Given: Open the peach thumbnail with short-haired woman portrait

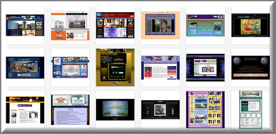Looking at the screenshot, I should 160,26.
